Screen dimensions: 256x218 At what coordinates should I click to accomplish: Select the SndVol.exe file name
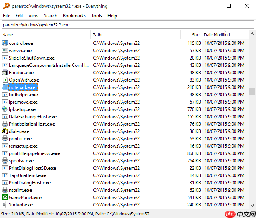click(21, 204)
